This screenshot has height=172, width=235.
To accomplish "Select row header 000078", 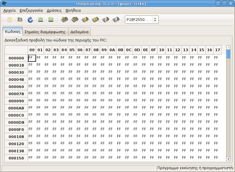I will click(16, 94).
